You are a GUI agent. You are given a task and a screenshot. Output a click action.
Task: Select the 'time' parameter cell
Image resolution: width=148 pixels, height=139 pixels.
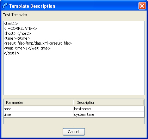pyautogui.click(x=38, y=114)
